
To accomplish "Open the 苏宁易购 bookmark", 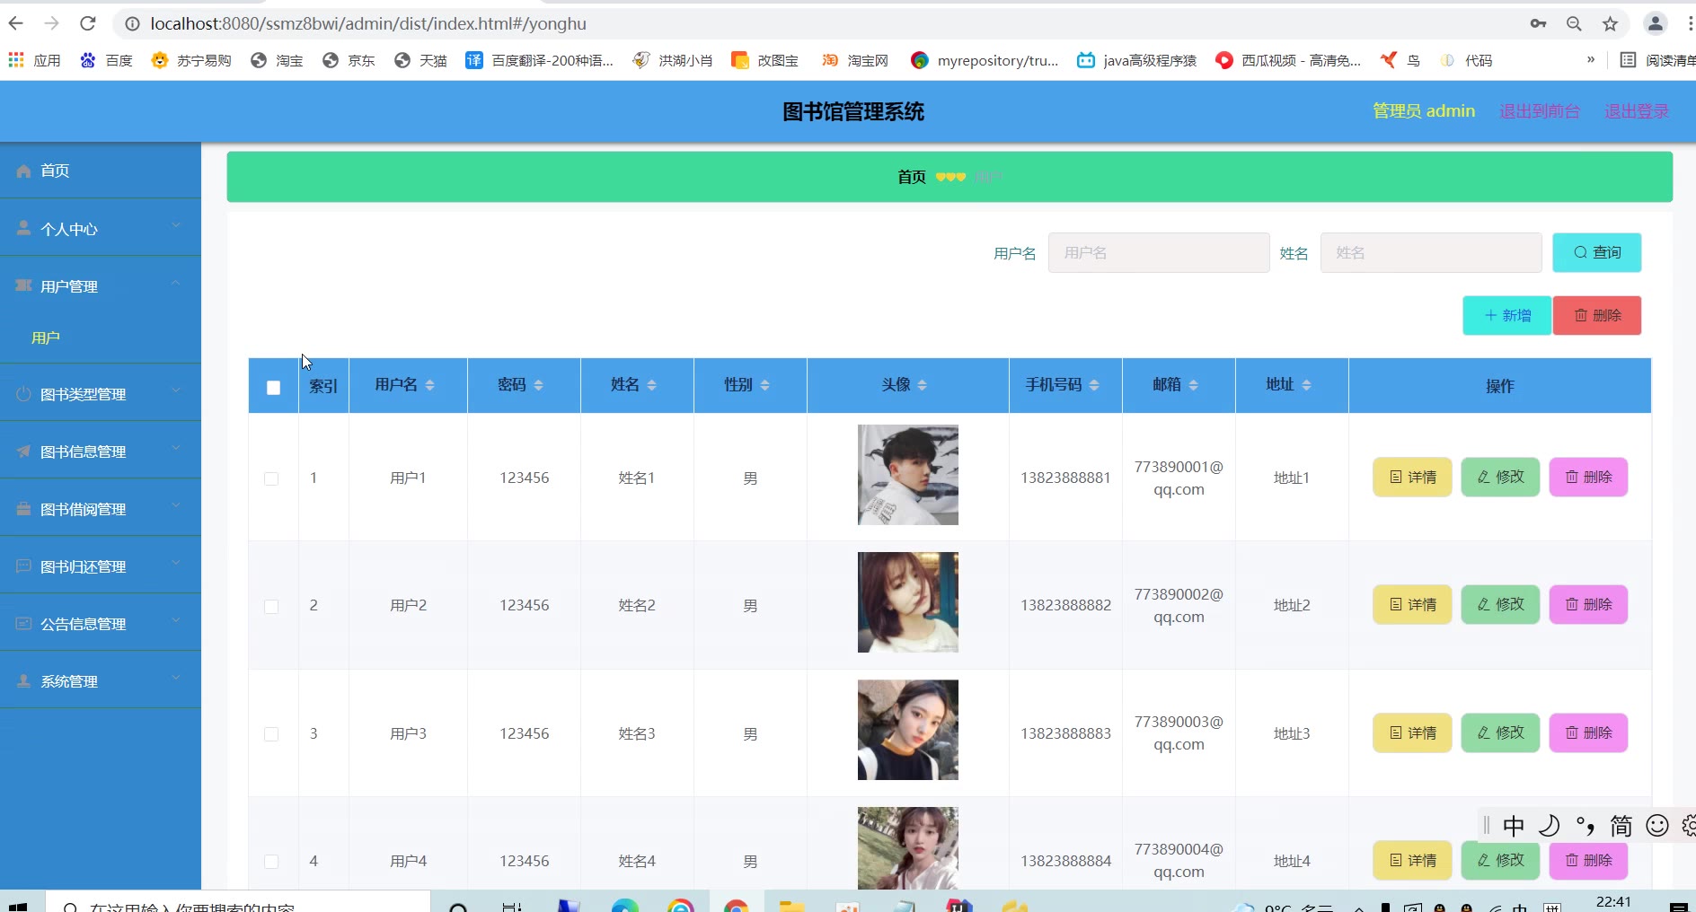I will click(191, 60).
